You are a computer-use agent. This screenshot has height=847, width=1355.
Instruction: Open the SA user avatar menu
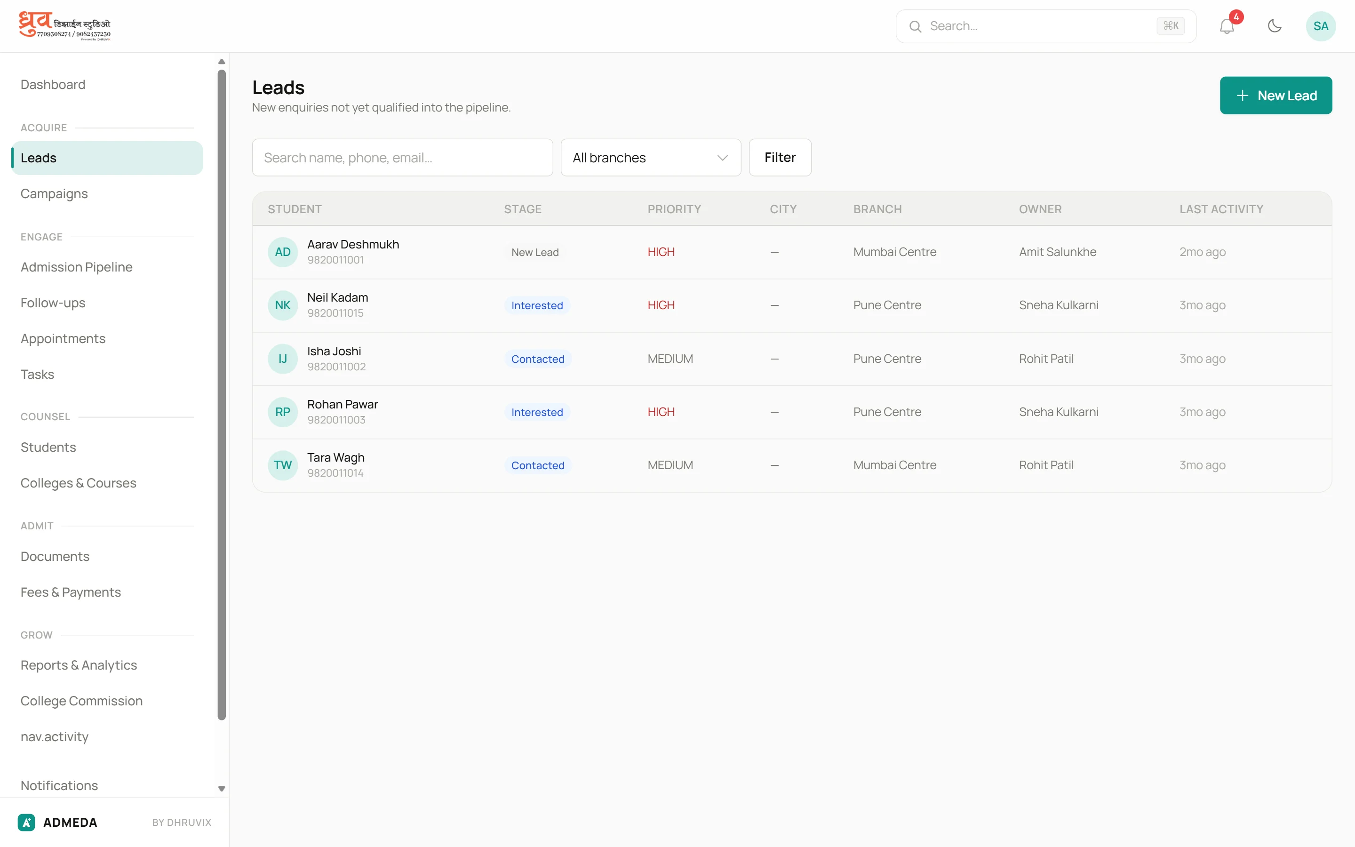pos(1320,26)
